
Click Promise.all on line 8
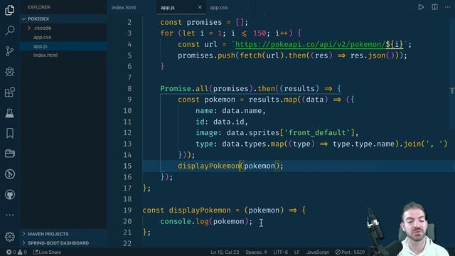pyautogui.click(x=185, y=88)
